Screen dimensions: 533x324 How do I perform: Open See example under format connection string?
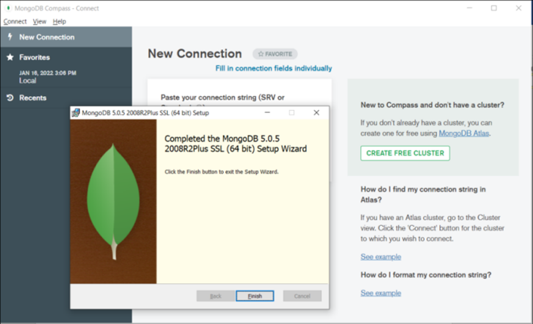381,293
